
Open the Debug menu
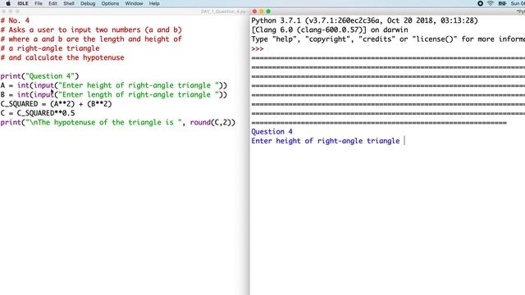(88, 3)
